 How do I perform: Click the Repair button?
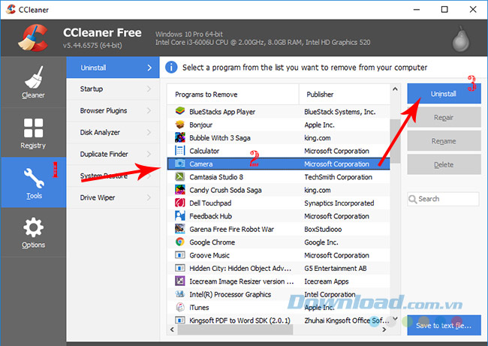(x=444, y=117)
